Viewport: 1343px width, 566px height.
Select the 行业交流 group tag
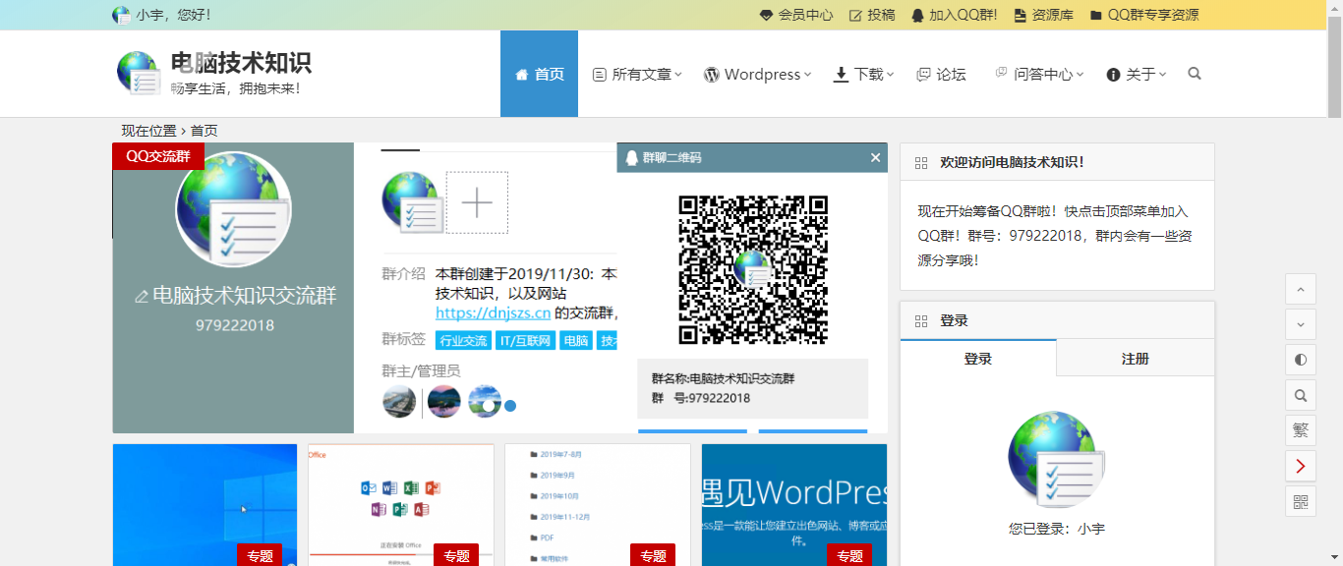click(x=464, y=341)
